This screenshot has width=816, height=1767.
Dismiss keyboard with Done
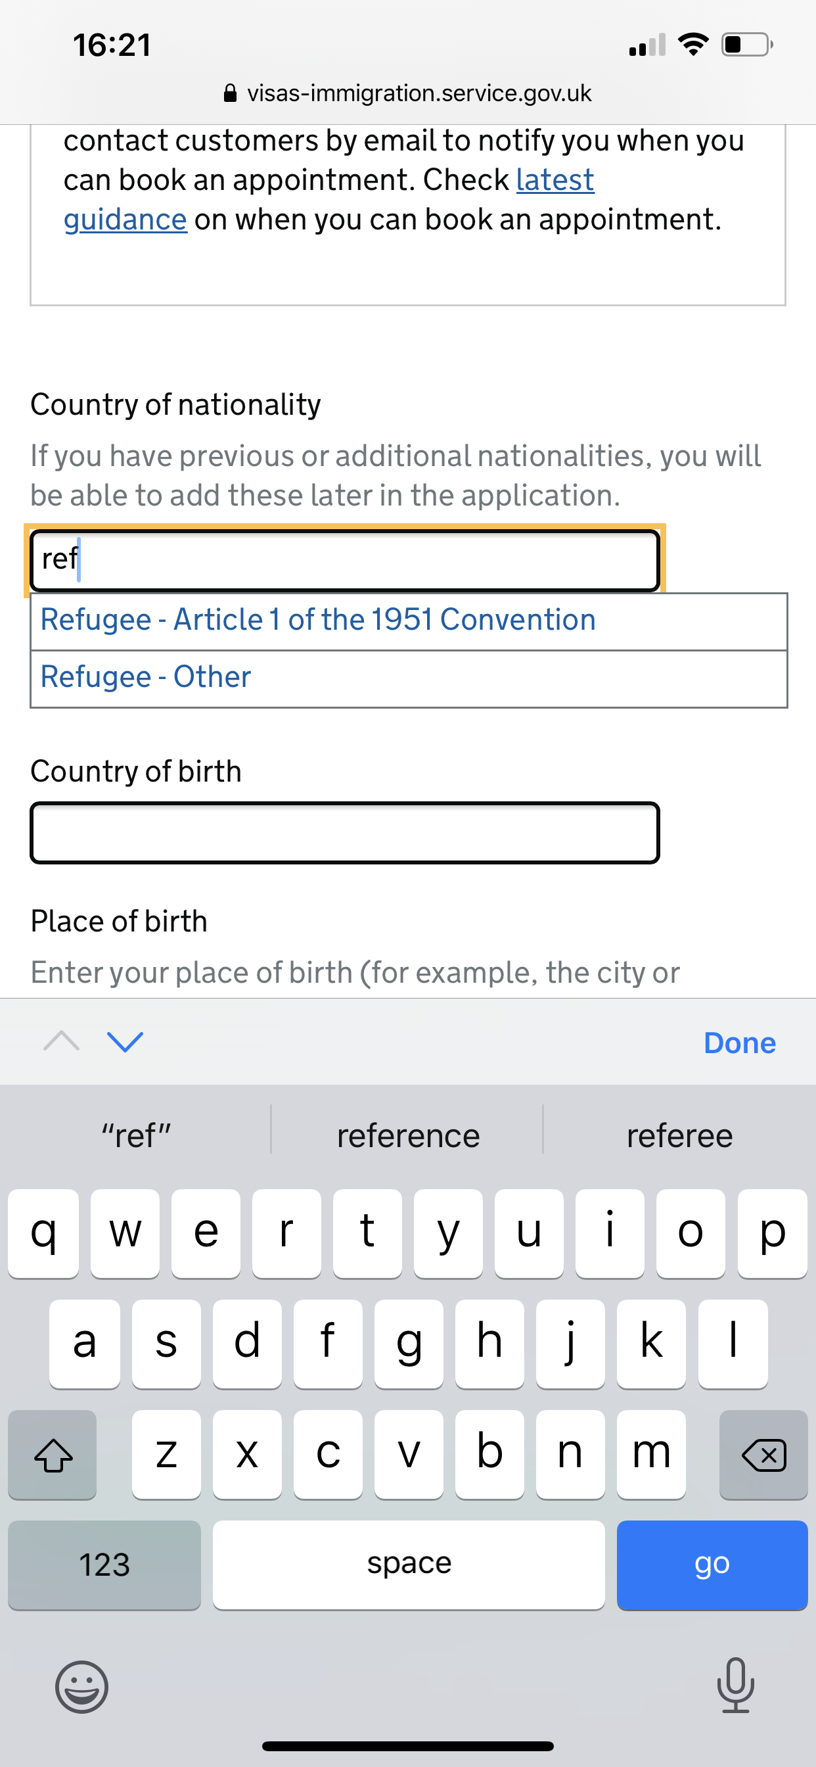(739, 1043)
